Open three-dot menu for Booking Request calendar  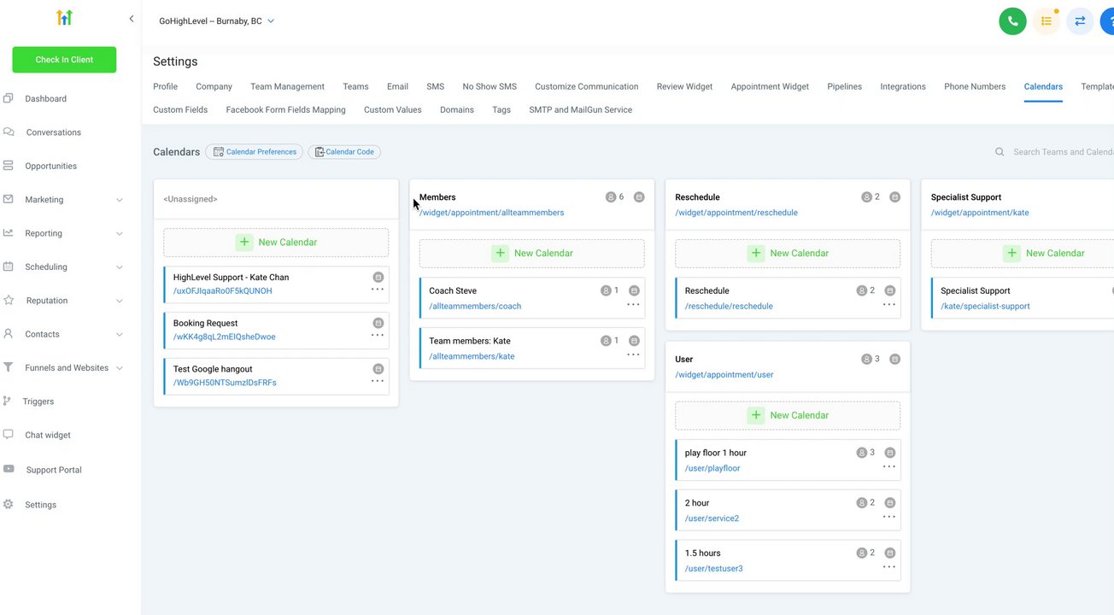click(x=378, y=336)
